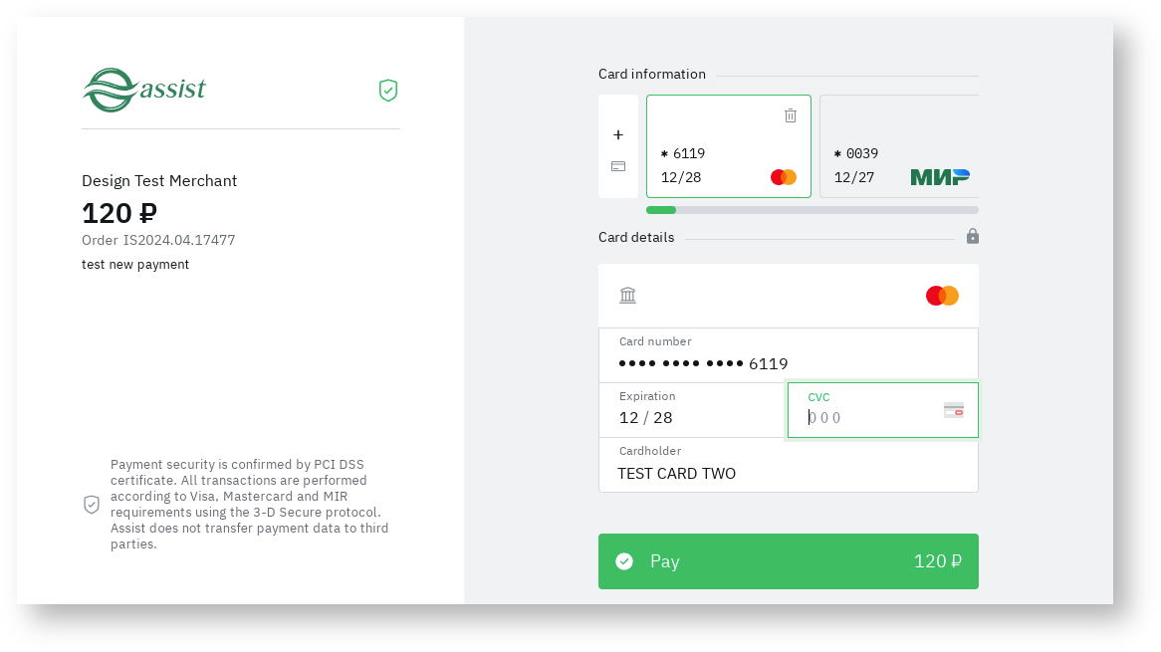This screenshot has height=652, width=1161.
Task: Click the Assist logo
Action: (143, 90)
